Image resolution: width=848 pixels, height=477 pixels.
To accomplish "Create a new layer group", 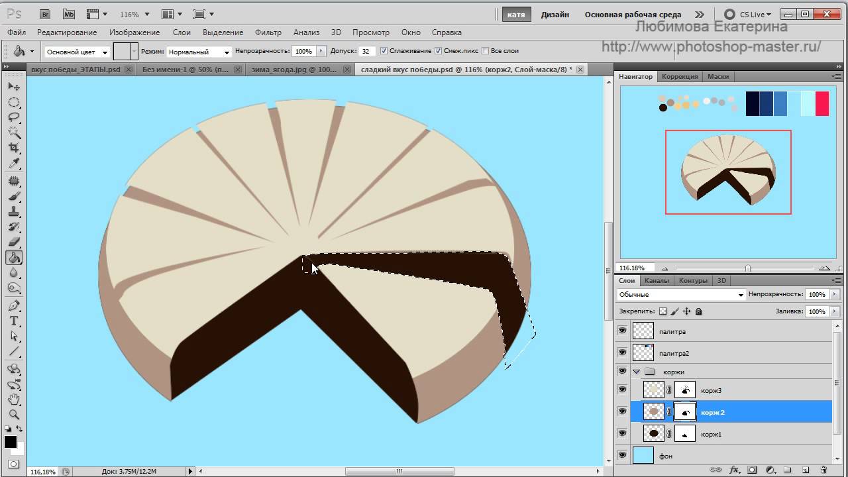I will coord(788,470).
